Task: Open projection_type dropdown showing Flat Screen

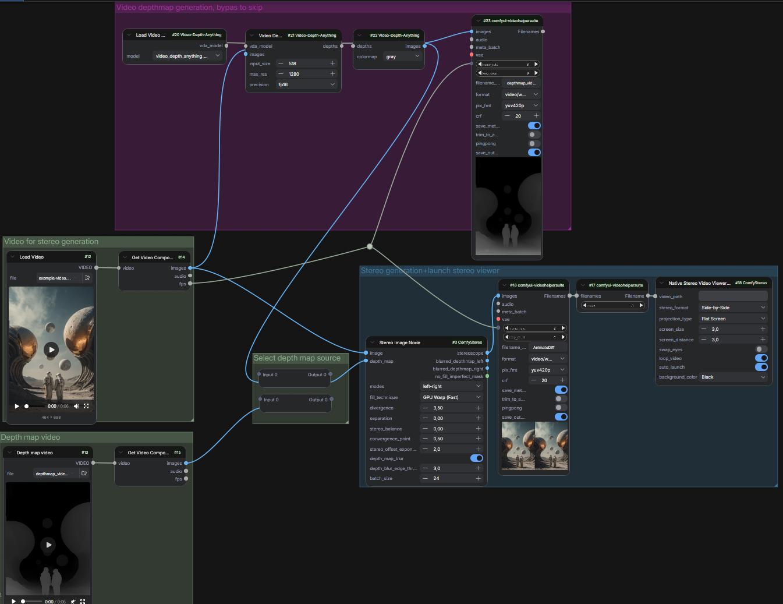Action: (x=733, y=319)
